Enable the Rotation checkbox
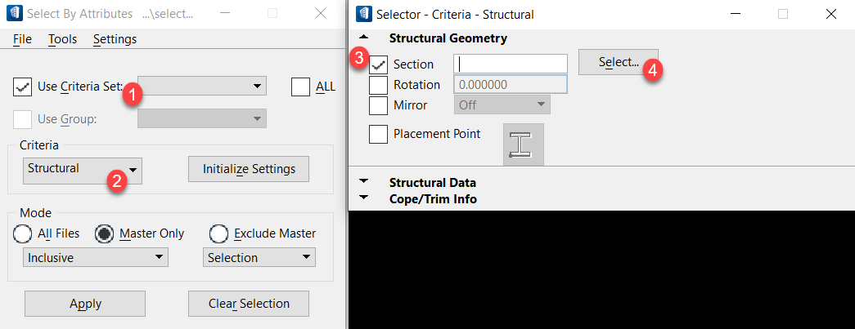 [379, 86]
